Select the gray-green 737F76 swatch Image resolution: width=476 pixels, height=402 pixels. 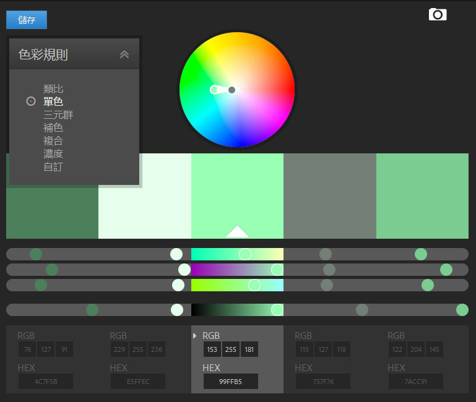coord(330,196)
